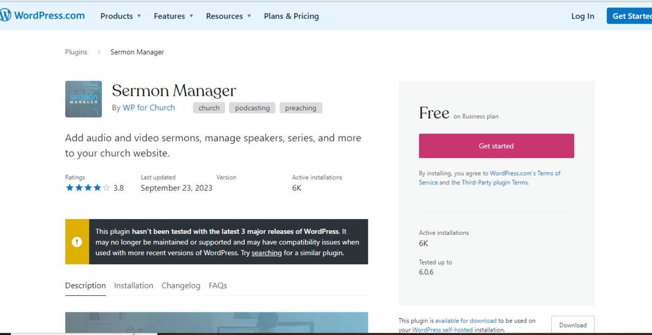The width and height of the screenshot is (652, 335).
Task: Click the September 23, 2023 date
Action: click(x=177, y=188)
